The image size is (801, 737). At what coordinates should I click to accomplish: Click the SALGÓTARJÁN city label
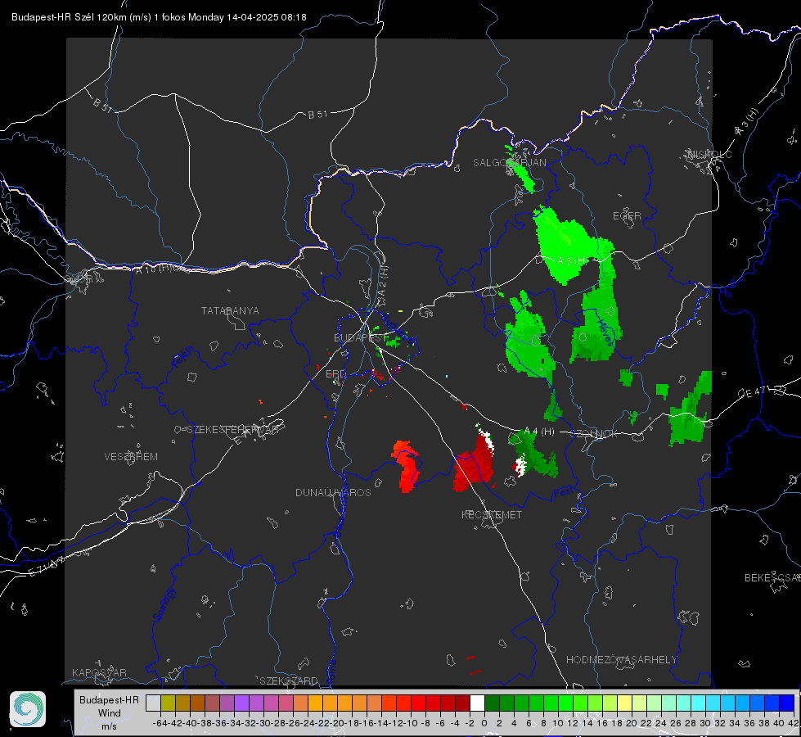pyautogui.click(x=509, y=162)
